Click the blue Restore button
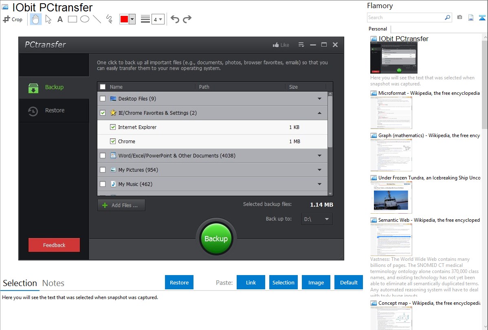 click(x=179, y=282)
